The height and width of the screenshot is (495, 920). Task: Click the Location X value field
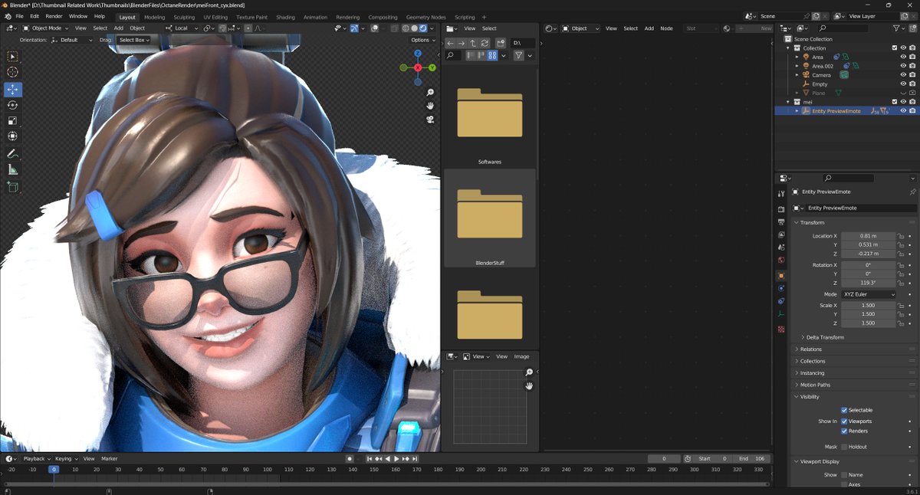coord(868,236)
